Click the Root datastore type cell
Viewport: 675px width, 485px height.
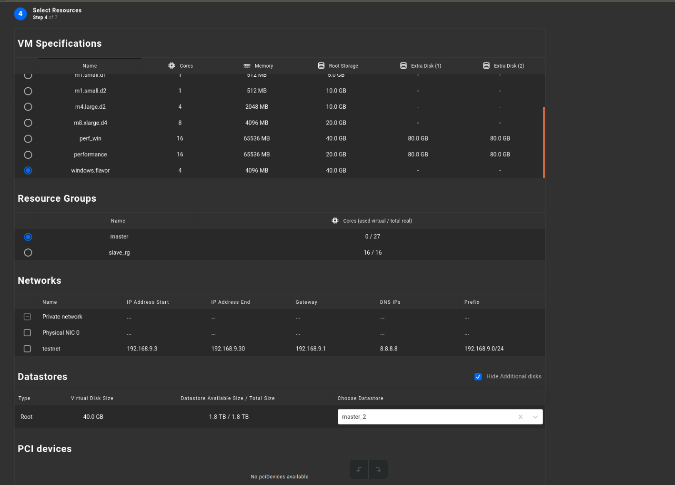(x=26, y=417)
